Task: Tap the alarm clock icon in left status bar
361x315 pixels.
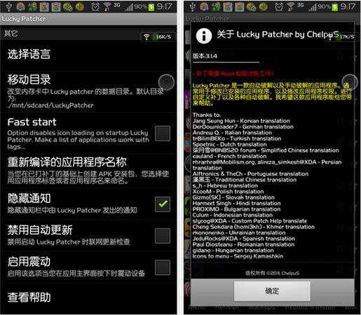Action: click(95, 7)
